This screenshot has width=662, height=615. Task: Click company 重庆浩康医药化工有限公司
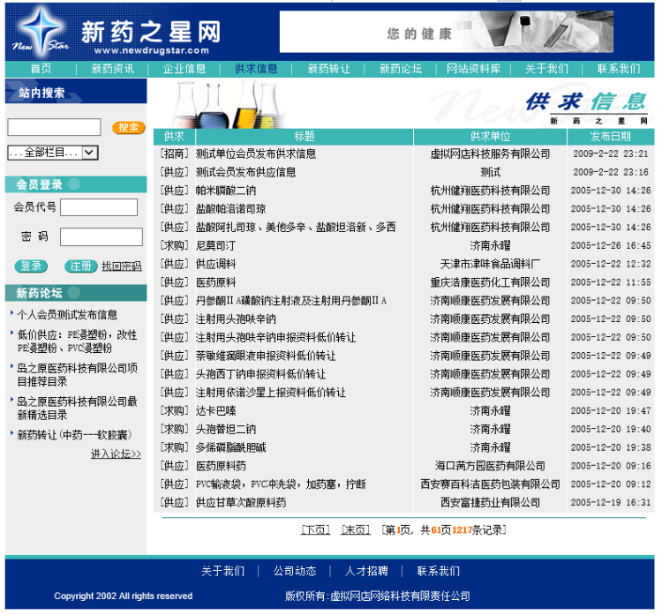[490, 282]
